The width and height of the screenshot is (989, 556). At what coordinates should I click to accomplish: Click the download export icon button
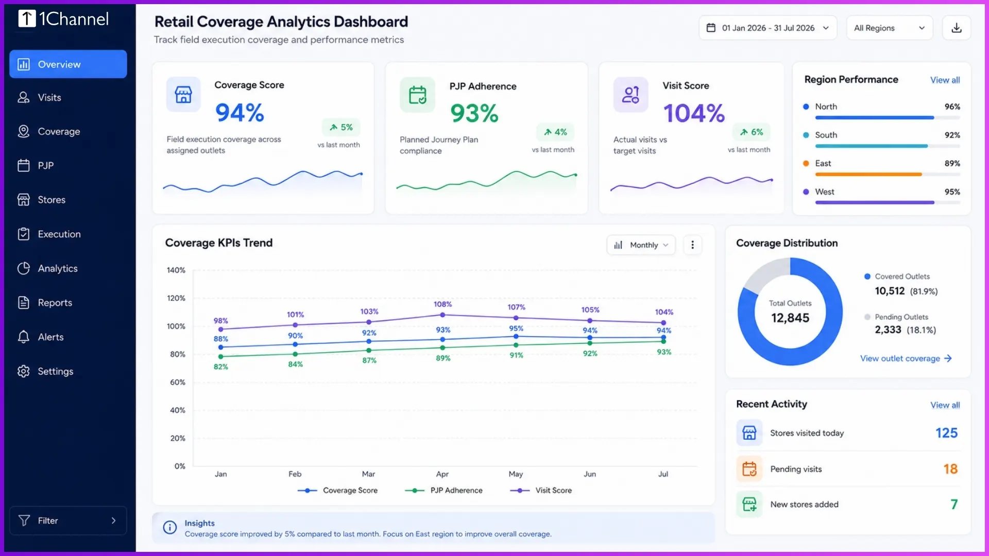[x=957, y=28]
